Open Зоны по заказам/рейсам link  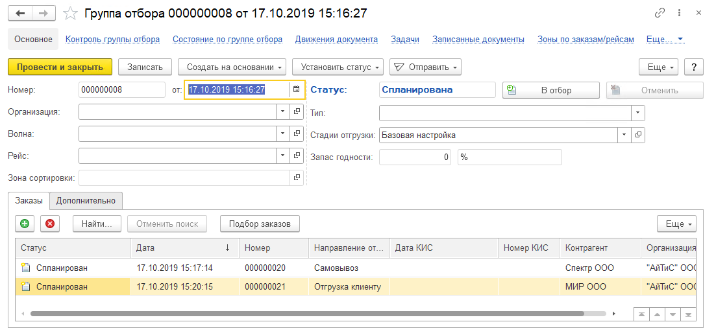pos(586,39)
